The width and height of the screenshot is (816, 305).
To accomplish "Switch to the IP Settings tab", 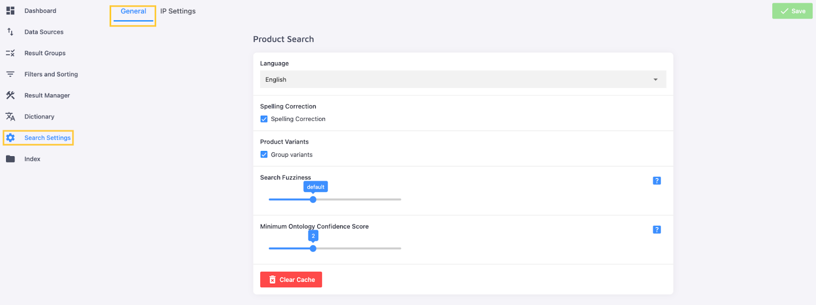I will (178, 11).
